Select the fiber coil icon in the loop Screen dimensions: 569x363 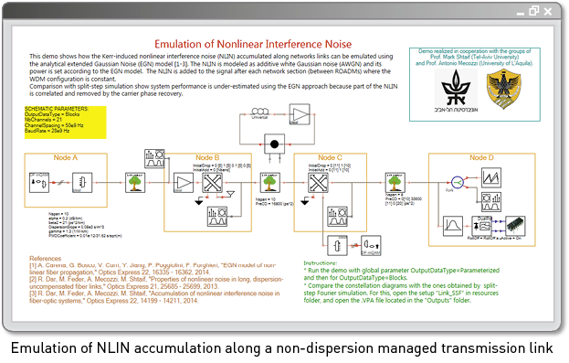pyautogui.click(x=259, y=112)
